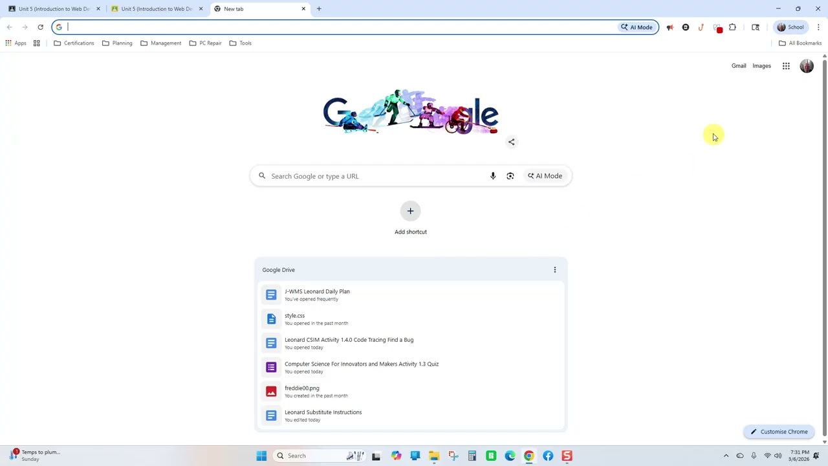The width and height of the screenshot is (828, 466).
Task: Open the Certifications bookmark folder
Action: click(74, 43)
